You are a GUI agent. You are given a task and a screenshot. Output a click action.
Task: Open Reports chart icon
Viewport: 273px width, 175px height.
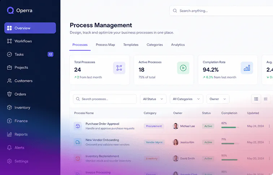click(x=9, y=134)
